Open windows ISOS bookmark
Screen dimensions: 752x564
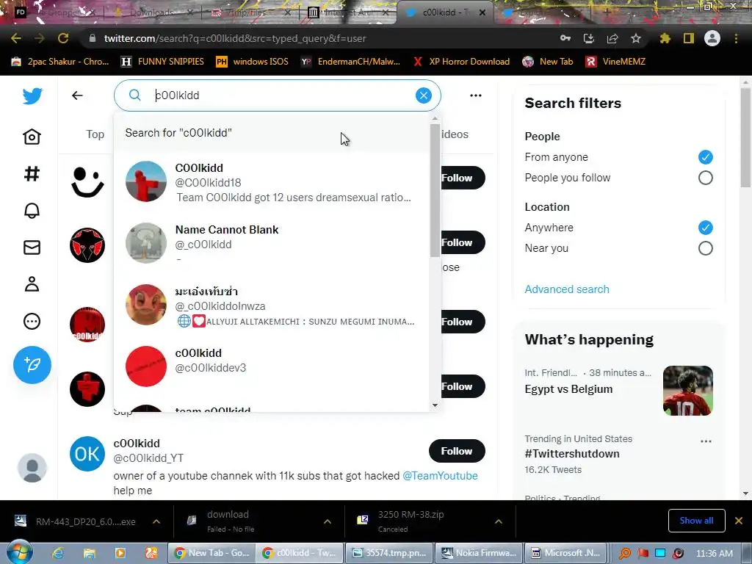[x=253, y=62]
